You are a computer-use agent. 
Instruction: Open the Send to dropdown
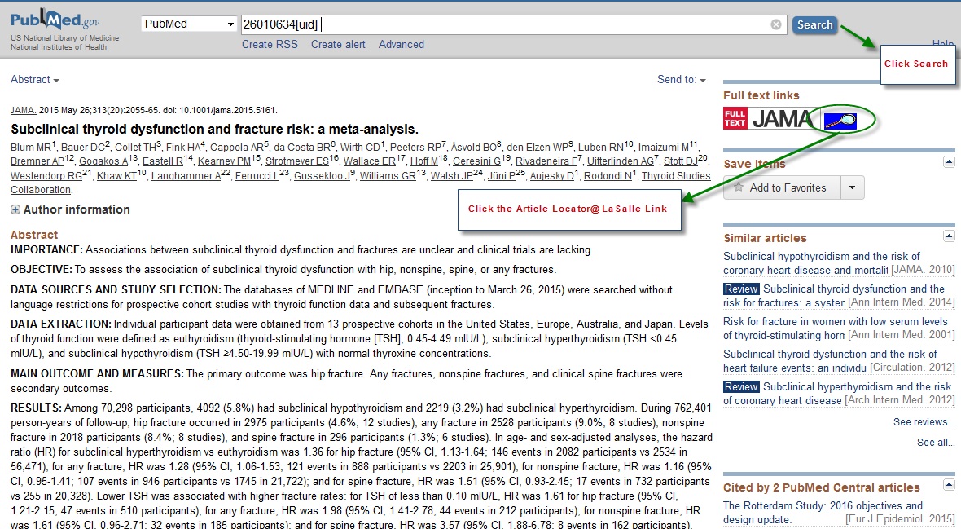point(681,79)
